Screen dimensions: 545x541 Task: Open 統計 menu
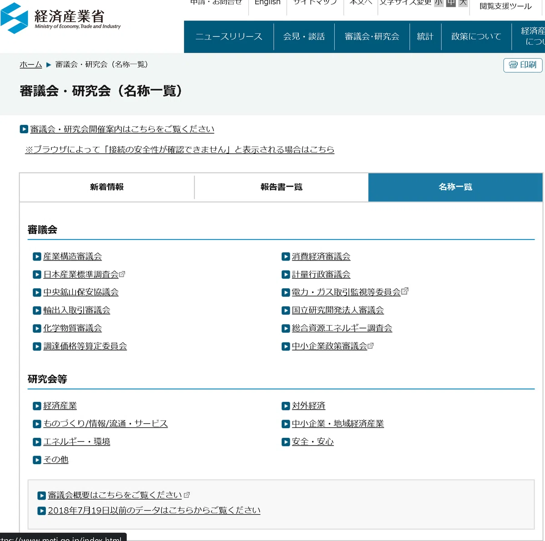pos(425,36)
